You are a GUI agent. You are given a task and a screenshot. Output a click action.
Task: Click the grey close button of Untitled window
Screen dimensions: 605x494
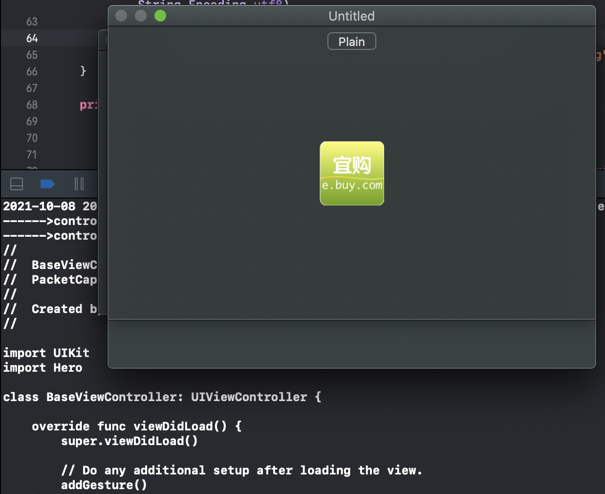[121, 16]
